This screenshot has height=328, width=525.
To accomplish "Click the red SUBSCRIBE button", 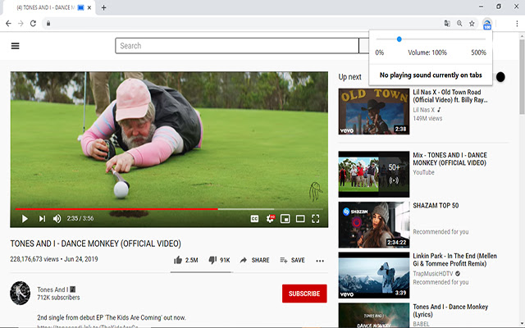I will (x=304, y=294).
